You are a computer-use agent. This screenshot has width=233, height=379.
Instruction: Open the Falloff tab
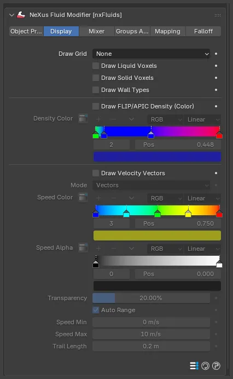pyautogui.click(x=203, y=31)
